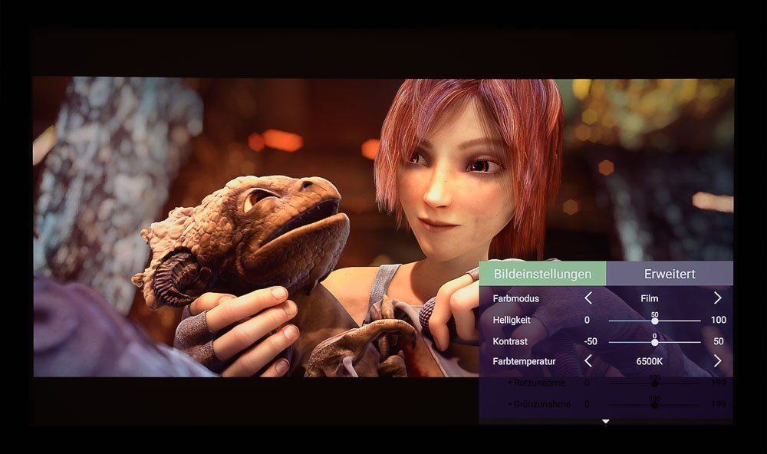The height and width of the screenshot is (454, 767).
Task: Select the Helligkeit row label
Action: pyautogui.click(x=511, y=320)
